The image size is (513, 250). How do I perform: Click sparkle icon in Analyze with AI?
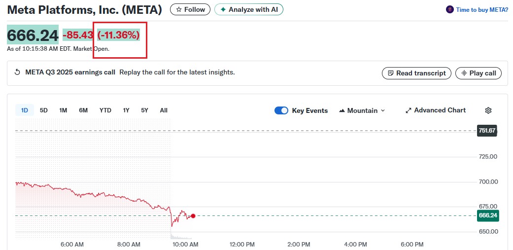tap(223, 9)
